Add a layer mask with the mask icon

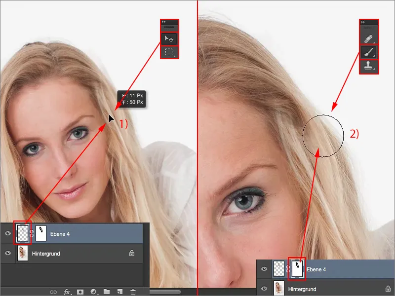point(80,292)
